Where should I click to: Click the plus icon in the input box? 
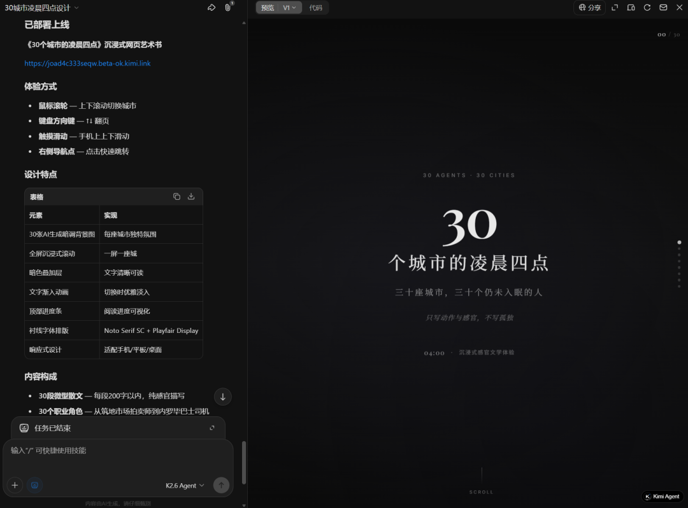point(15,485)
